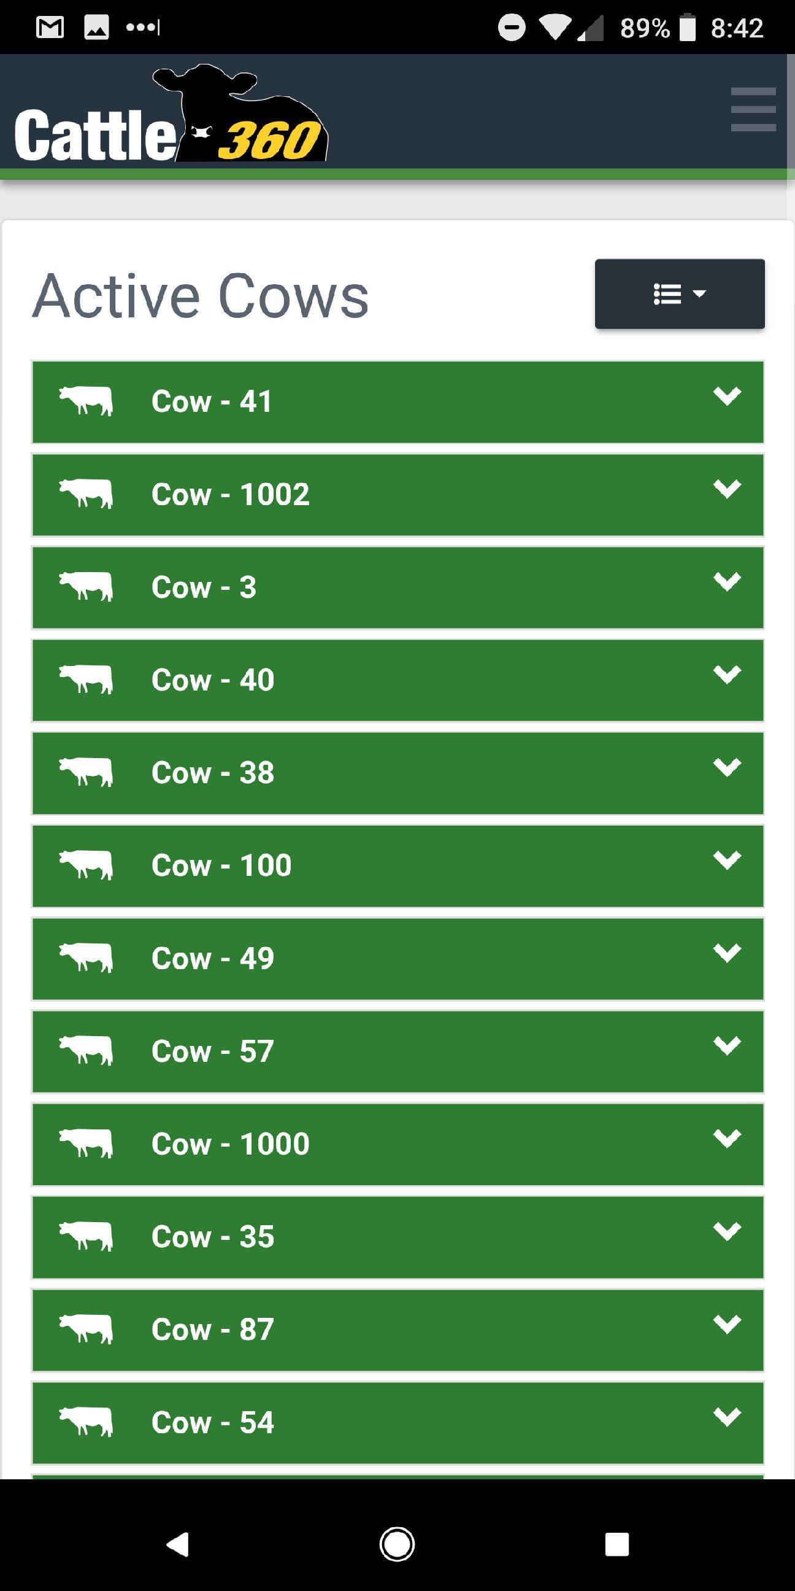Expand the Cow - 35 chevron

[x=727, y=1231]
